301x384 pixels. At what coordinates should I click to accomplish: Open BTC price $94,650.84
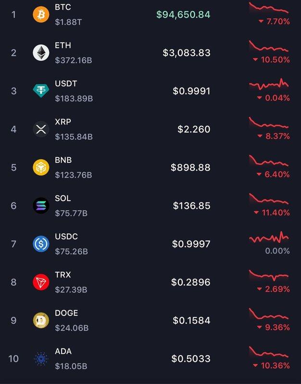[183, 14]
